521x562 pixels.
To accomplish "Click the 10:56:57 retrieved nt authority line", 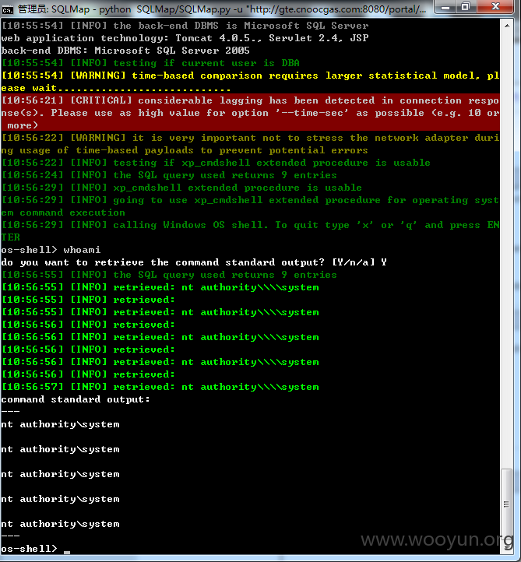I will click(160, 387).
